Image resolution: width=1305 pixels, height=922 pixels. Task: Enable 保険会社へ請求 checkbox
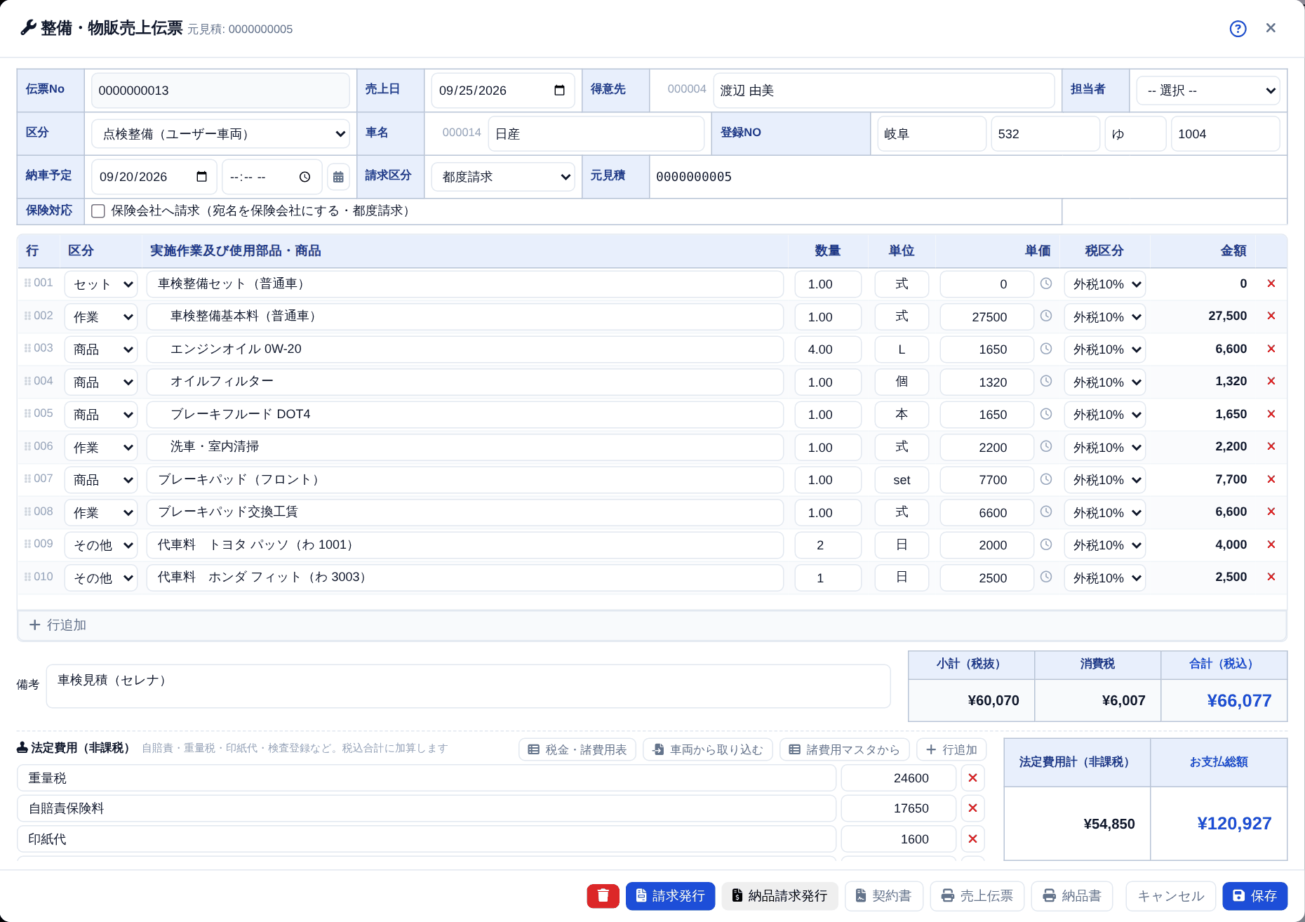coord(98,211)
